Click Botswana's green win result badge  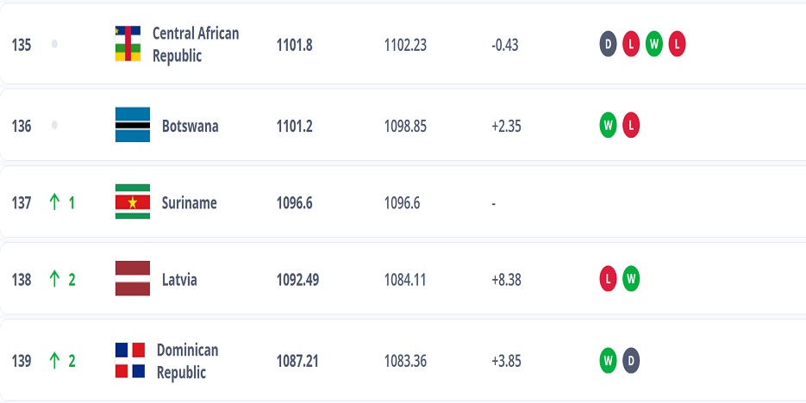click(x=609, y=126)
